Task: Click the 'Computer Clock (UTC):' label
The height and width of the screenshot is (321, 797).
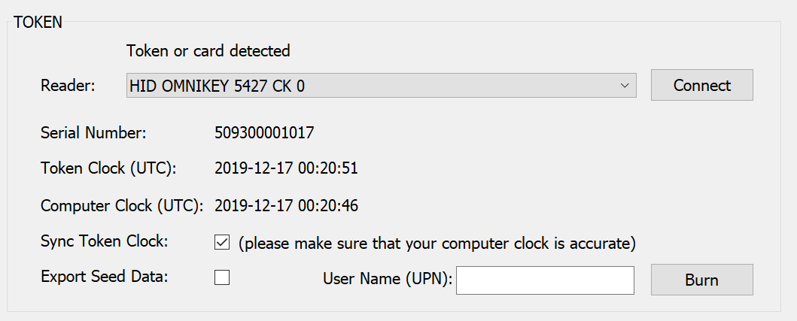Action: coord(121,204)
